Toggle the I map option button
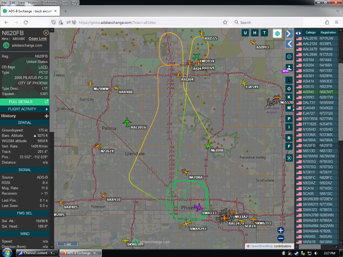The image size is (343, 257). (x=289, y=127)
